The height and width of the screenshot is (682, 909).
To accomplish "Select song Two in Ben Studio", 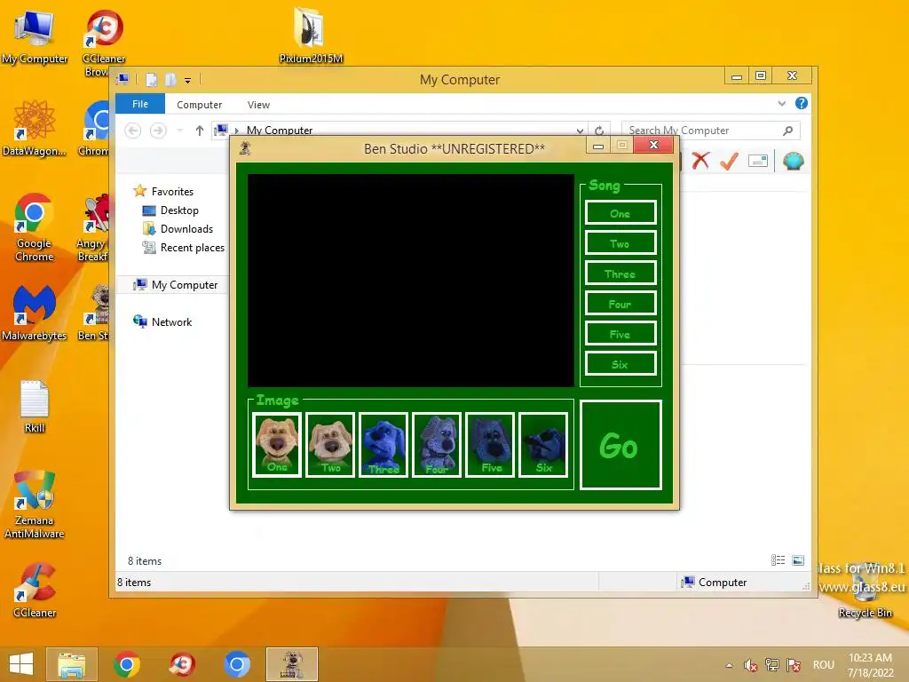I will (x=620, y=243).
